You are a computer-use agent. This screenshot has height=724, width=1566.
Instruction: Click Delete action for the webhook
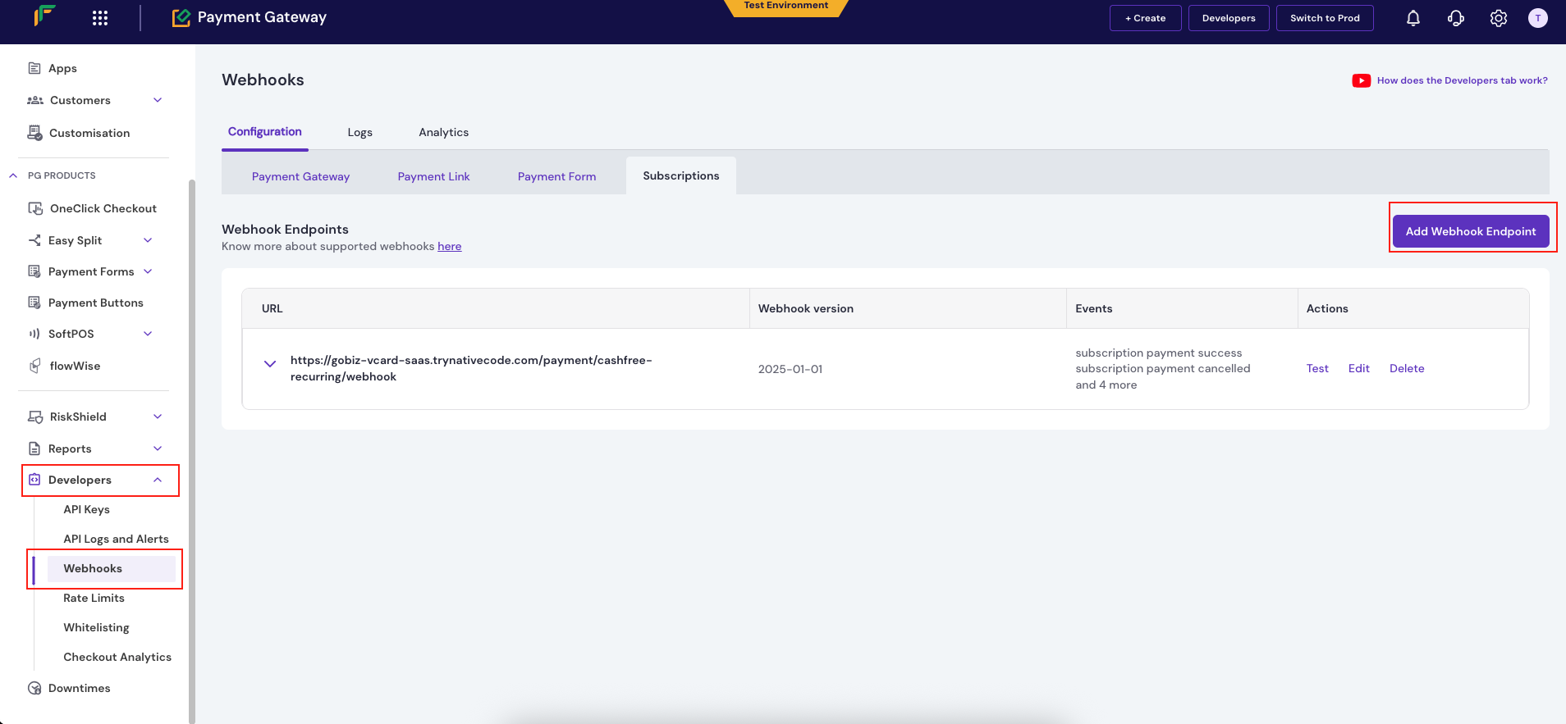(1407, 369)
